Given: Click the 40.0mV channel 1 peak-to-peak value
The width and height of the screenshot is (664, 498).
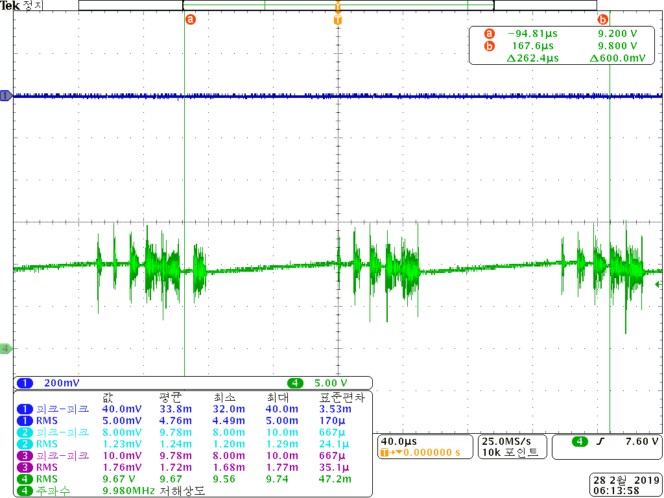Looking at the screenshot, I should (122, 409).
